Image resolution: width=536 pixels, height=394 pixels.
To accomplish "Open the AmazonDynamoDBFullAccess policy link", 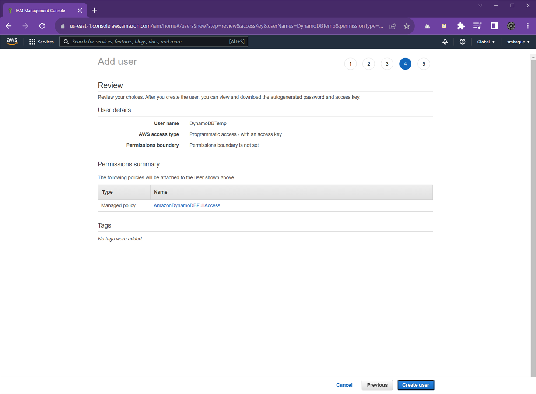I will pyautogui.click(x=187, y=205).
